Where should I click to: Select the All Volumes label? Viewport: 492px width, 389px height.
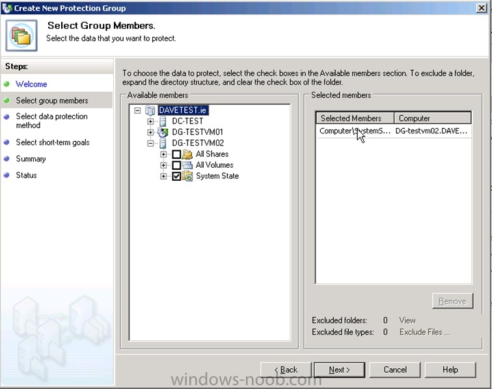215,165
